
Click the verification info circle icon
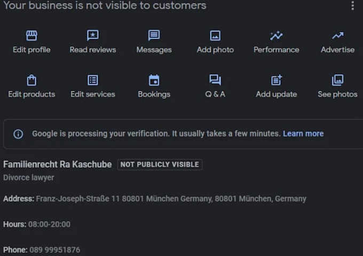point(18,134)
